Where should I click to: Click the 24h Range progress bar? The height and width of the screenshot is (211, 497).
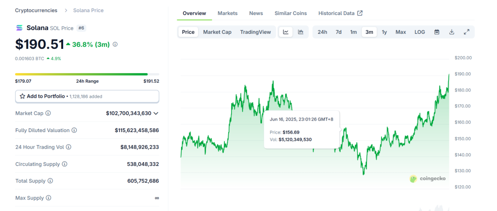tap(87, 74)
